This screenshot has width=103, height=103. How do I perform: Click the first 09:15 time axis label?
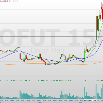(23, 100)
